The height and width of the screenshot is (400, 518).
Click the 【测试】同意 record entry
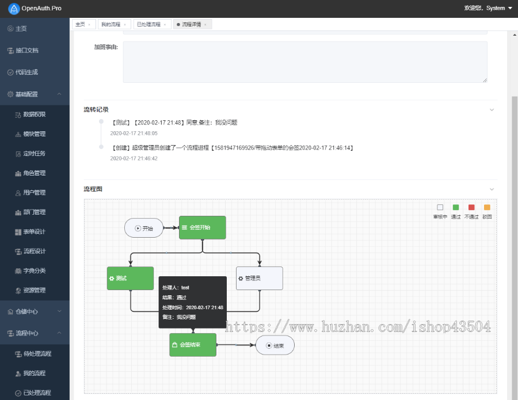click(174, 123)
